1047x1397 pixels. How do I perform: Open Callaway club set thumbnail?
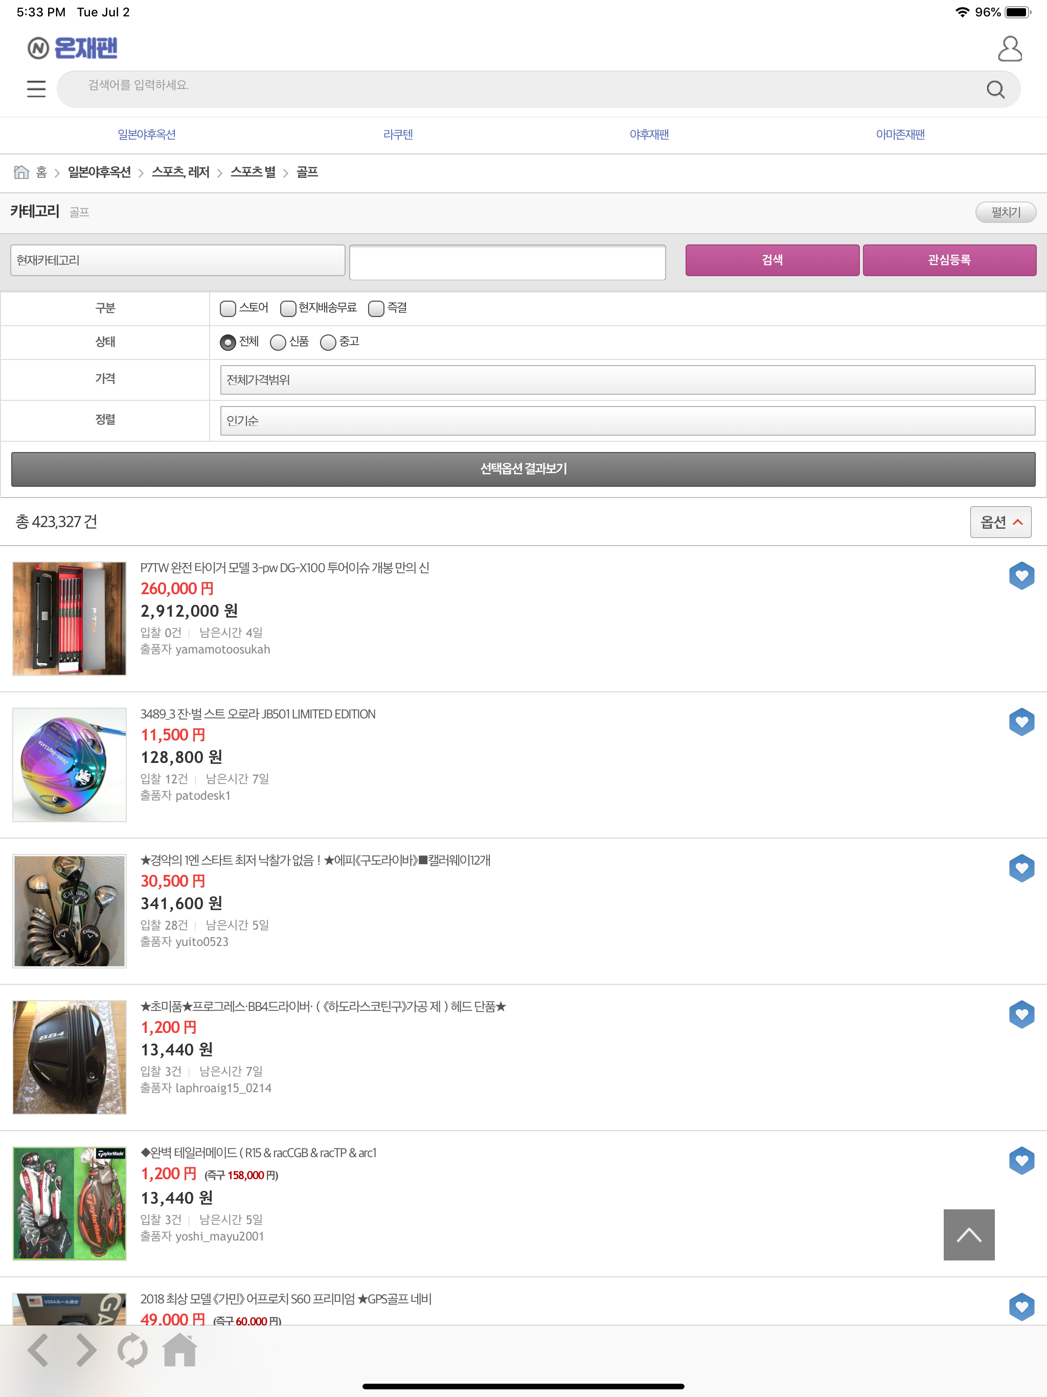click(70, 911)
